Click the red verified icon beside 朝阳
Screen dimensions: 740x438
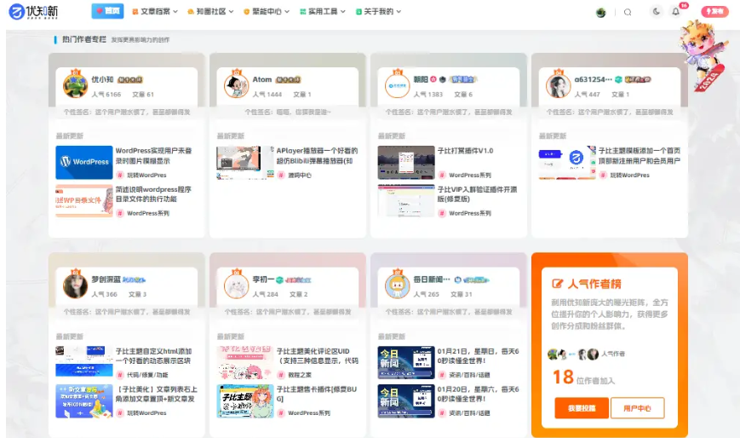click(x=433, y=79)
